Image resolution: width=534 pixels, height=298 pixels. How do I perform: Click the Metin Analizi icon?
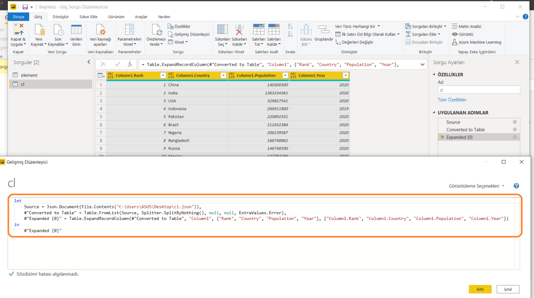pos(455,26)
